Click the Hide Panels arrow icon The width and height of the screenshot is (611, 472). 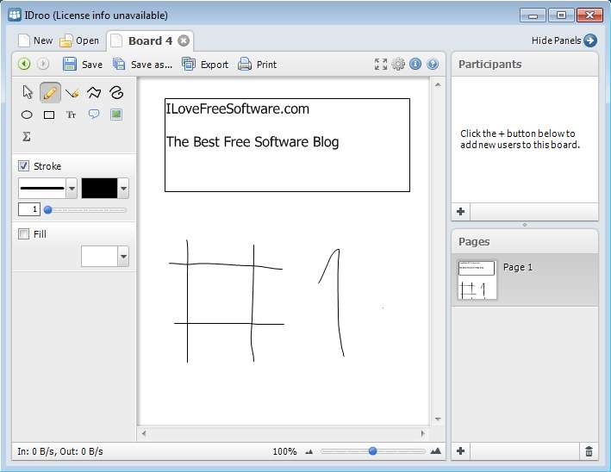590,40
